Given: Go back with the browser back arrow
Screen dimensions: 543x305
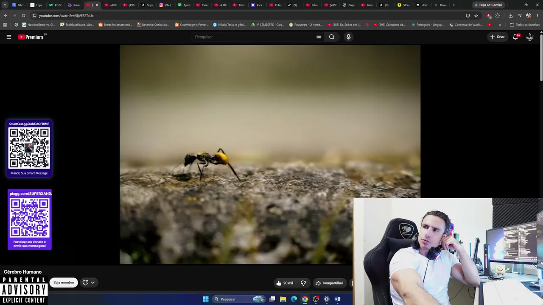Looking at the screenshot, I should 6,16.
